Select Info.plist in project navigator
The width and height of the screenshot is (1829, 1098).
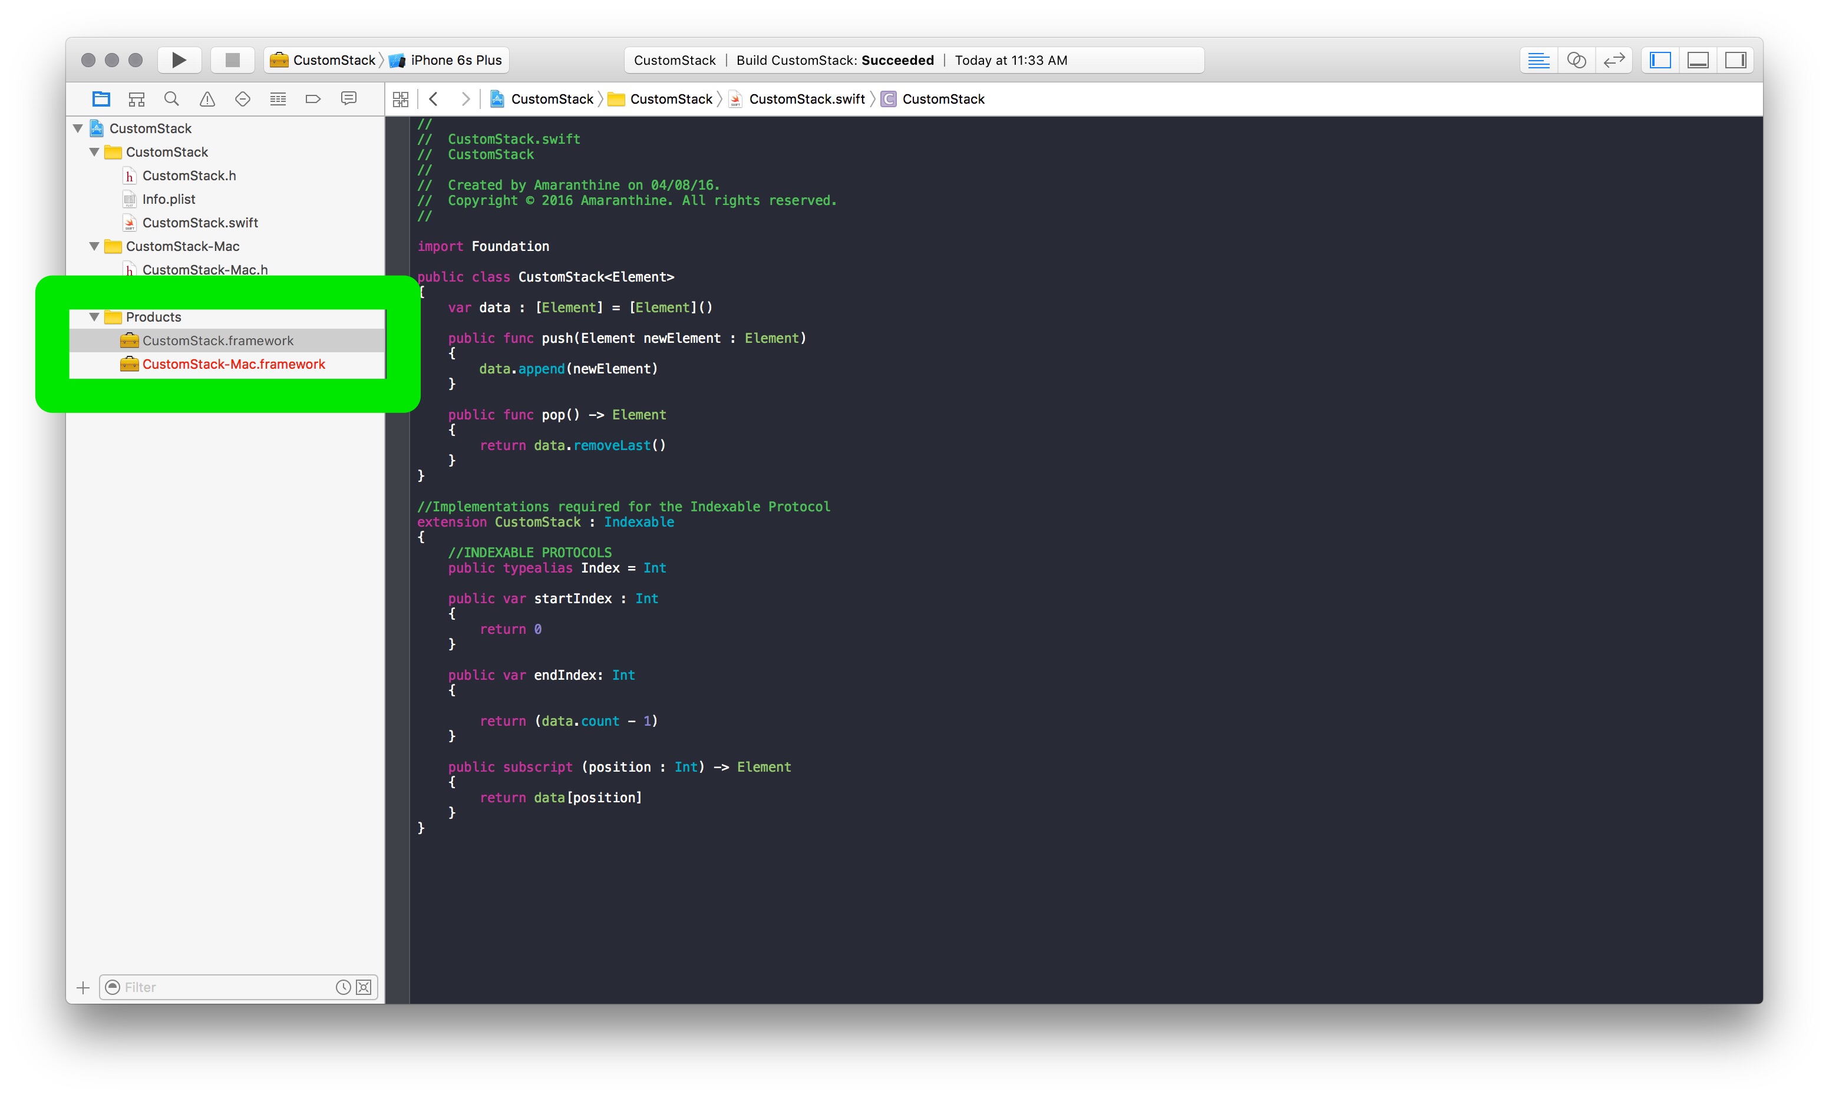pyautogui.click(x=169, y=199)
